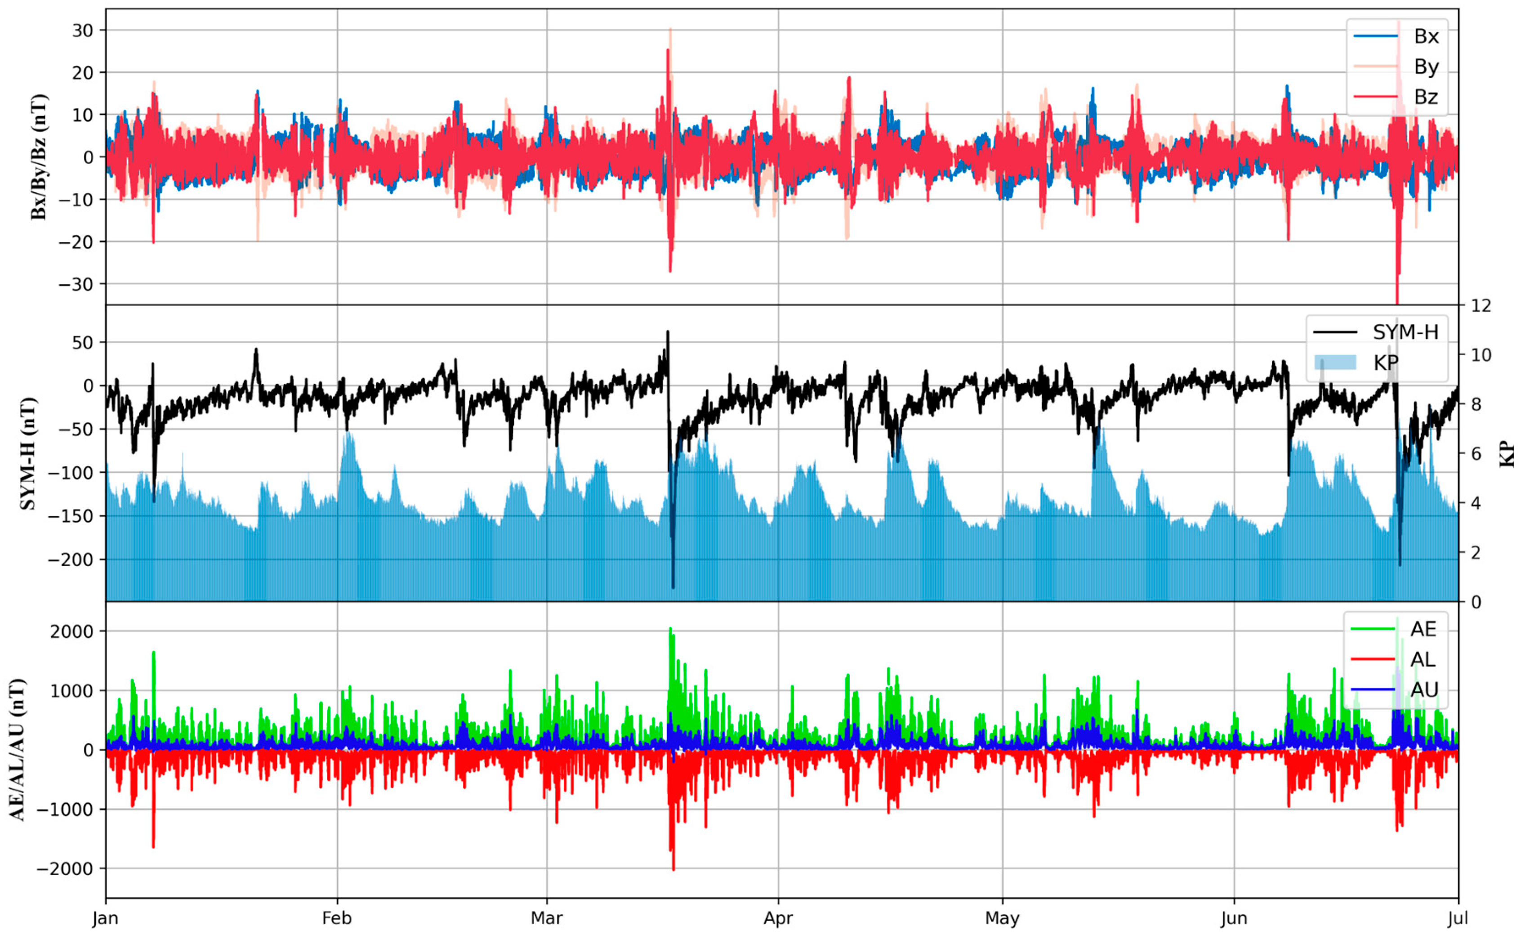Click the −20 tick on the top panel

(76, 241)
